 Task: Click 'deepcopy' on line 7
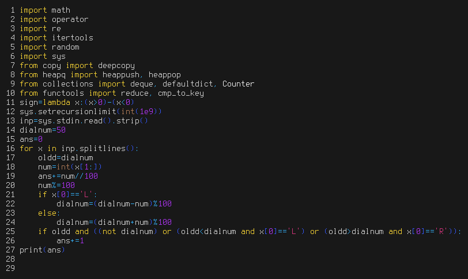click(x=116, y=66)
